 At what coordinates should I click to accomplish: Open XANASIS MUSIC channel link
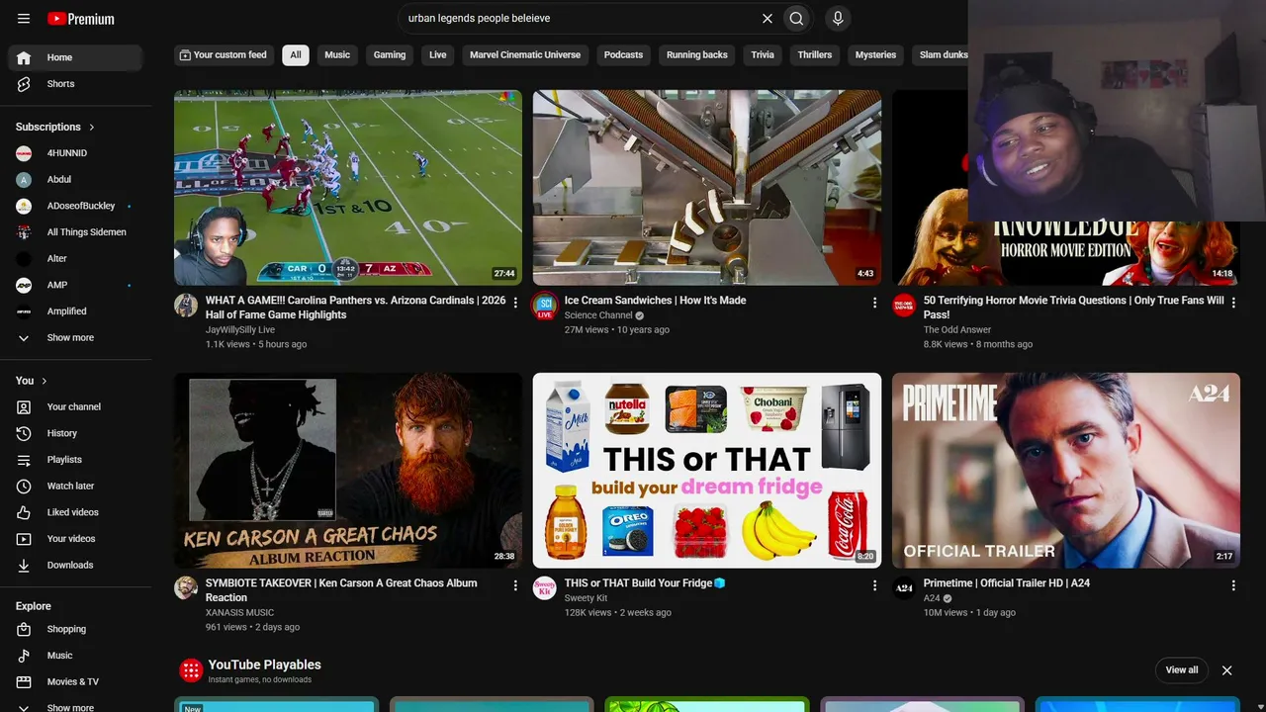point(239,612)
